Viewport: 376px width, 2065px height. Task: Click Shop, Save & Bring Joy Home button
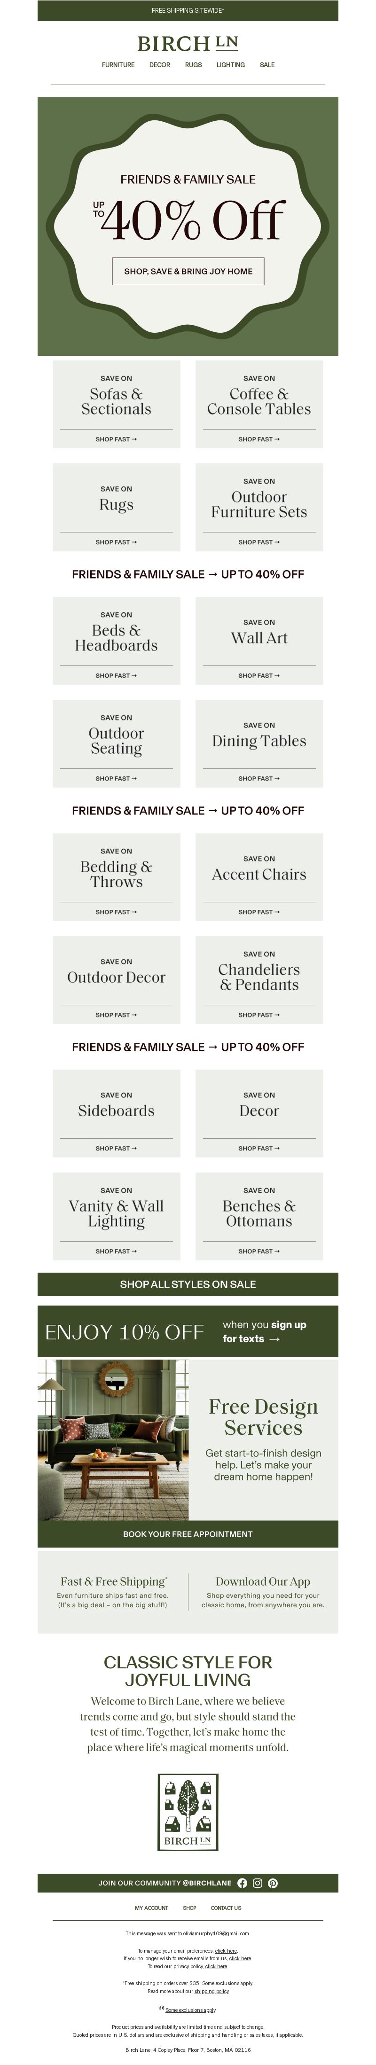188,271
